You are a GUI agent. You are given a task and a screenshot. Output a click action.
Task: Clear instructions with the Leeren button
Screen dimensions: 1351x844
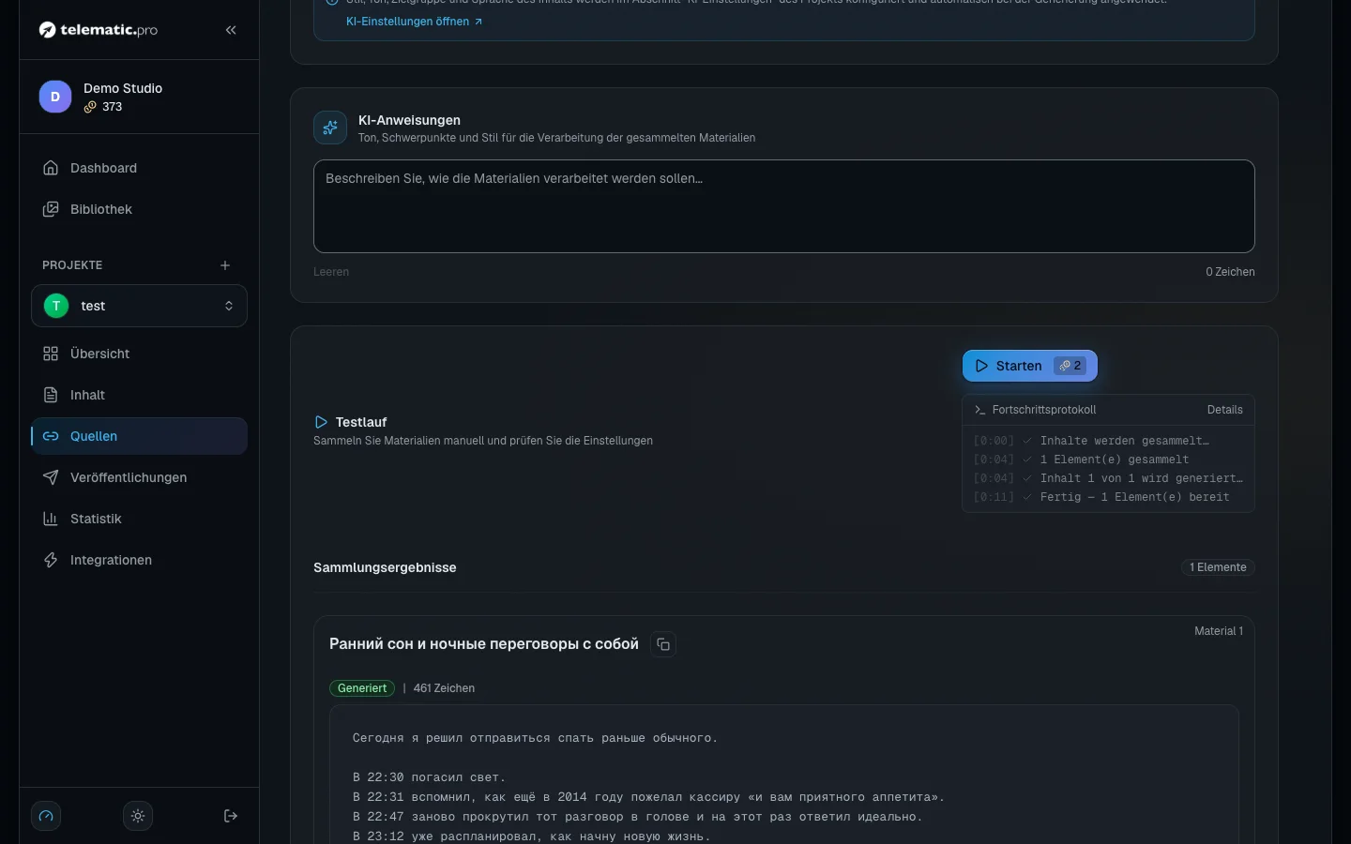[x=331, y=272]
